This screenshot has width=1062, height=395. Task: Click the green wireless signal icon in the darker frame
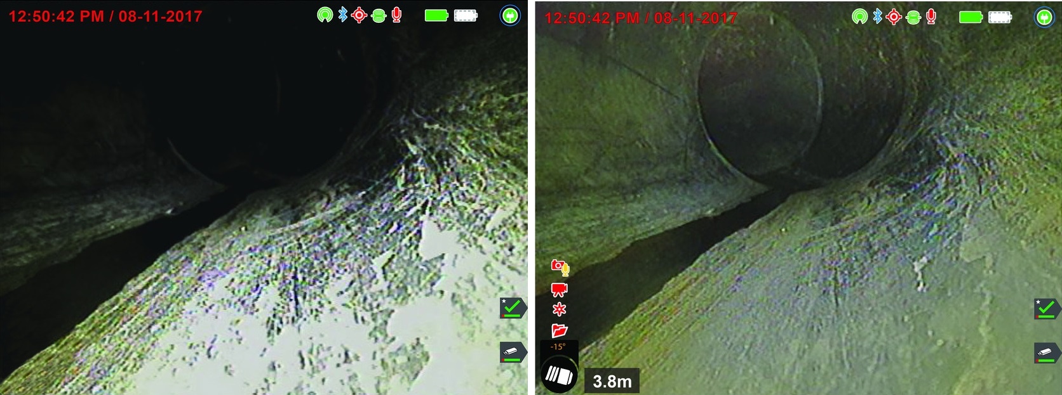325,15
